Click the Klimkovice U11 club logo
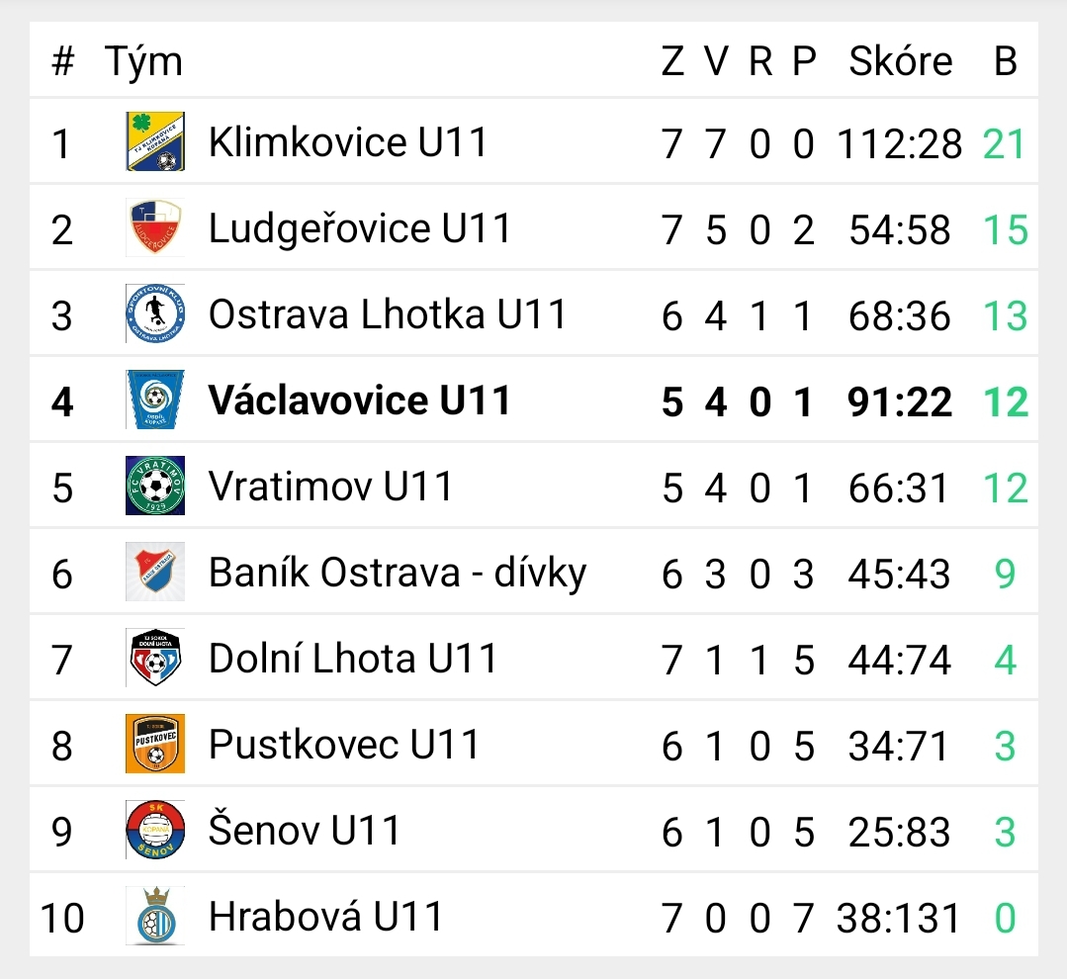1067x979 pixels. tap(155, 141)
